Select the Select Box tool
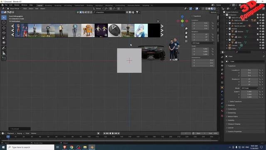The width and height of the screenshot is (266, 150). point(4,17)
